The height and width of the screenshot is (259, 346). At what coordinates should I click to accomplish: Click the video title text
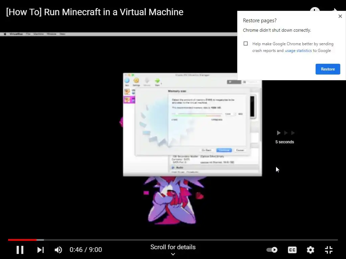coord(95,12)
